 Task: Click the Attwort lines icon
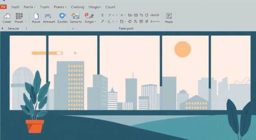(x=48, y=16)
